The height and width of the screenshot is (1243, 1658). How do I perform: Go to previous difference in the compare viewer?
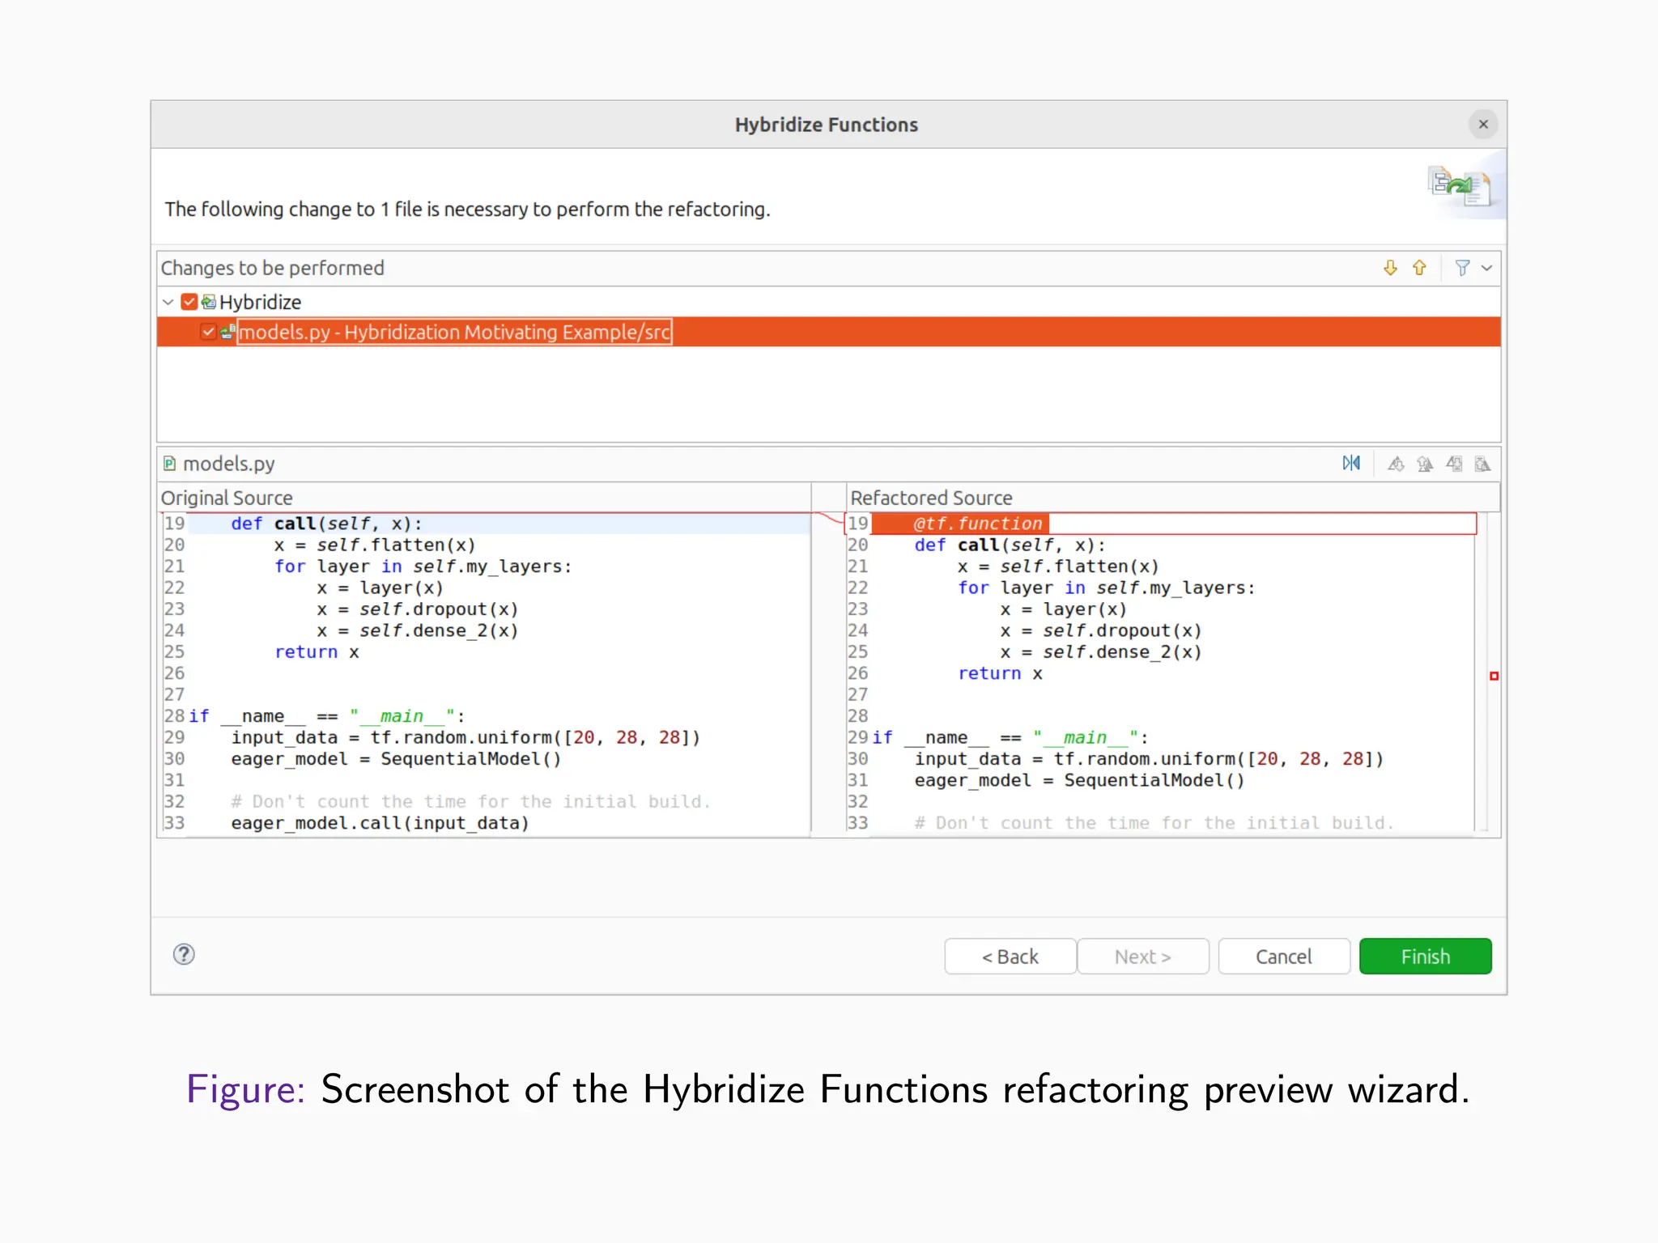click(1424, 463)
